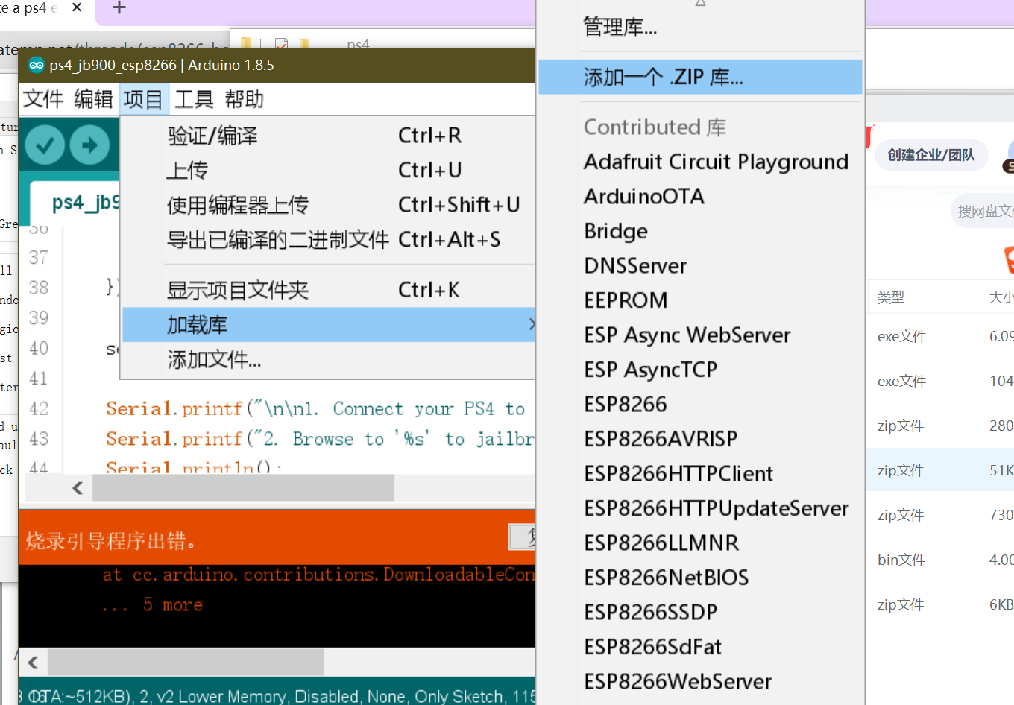Choose 验证/编译 from the menu
Viewport: 1014px width, 705px height.
point(328,136)
